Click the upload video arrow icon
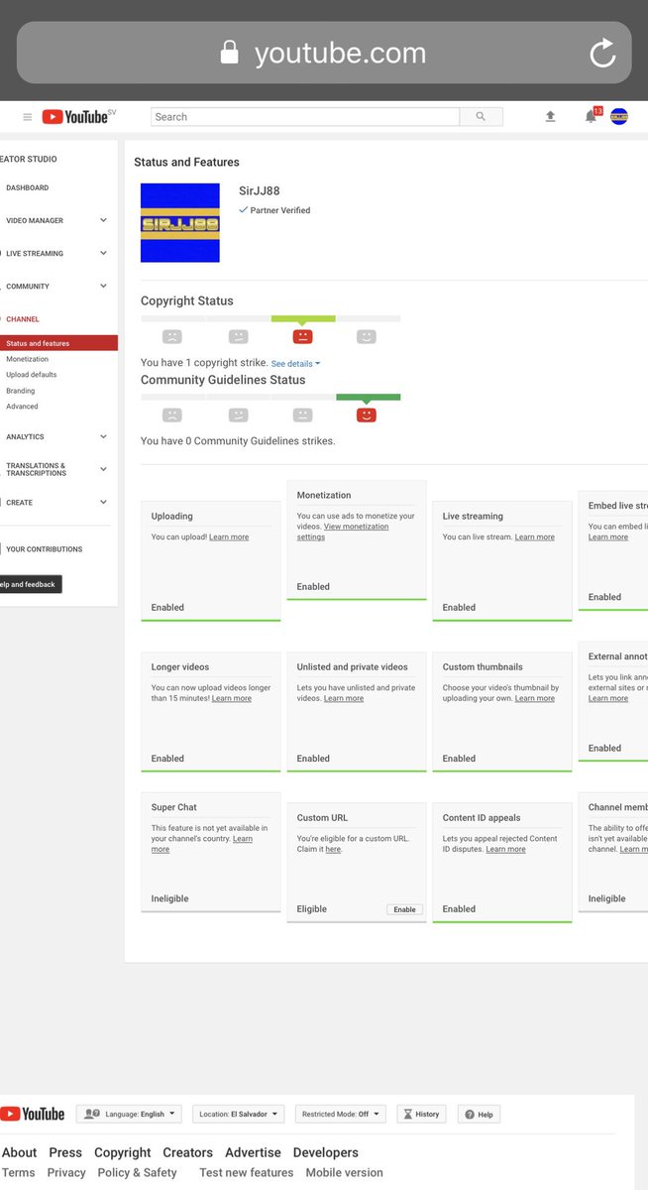This screenshot has width=648, height=1190. [551, 117]
